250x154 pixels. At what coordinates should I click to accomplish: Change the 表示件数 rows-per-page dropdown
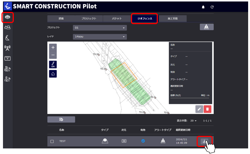tap(194, 121)
